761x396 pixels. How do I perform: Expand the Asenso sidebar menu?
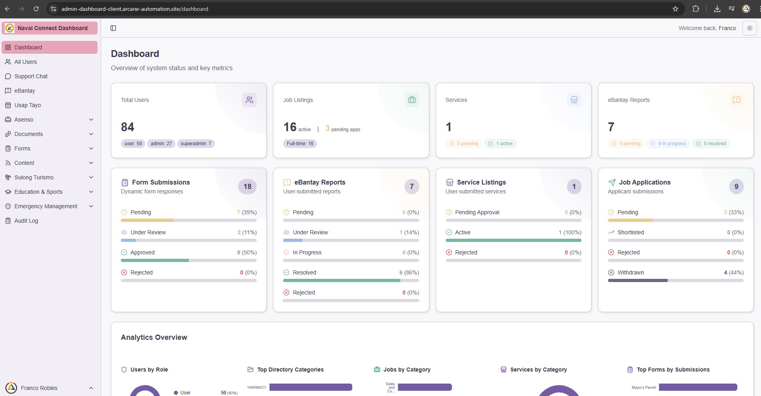pos(50,120)
